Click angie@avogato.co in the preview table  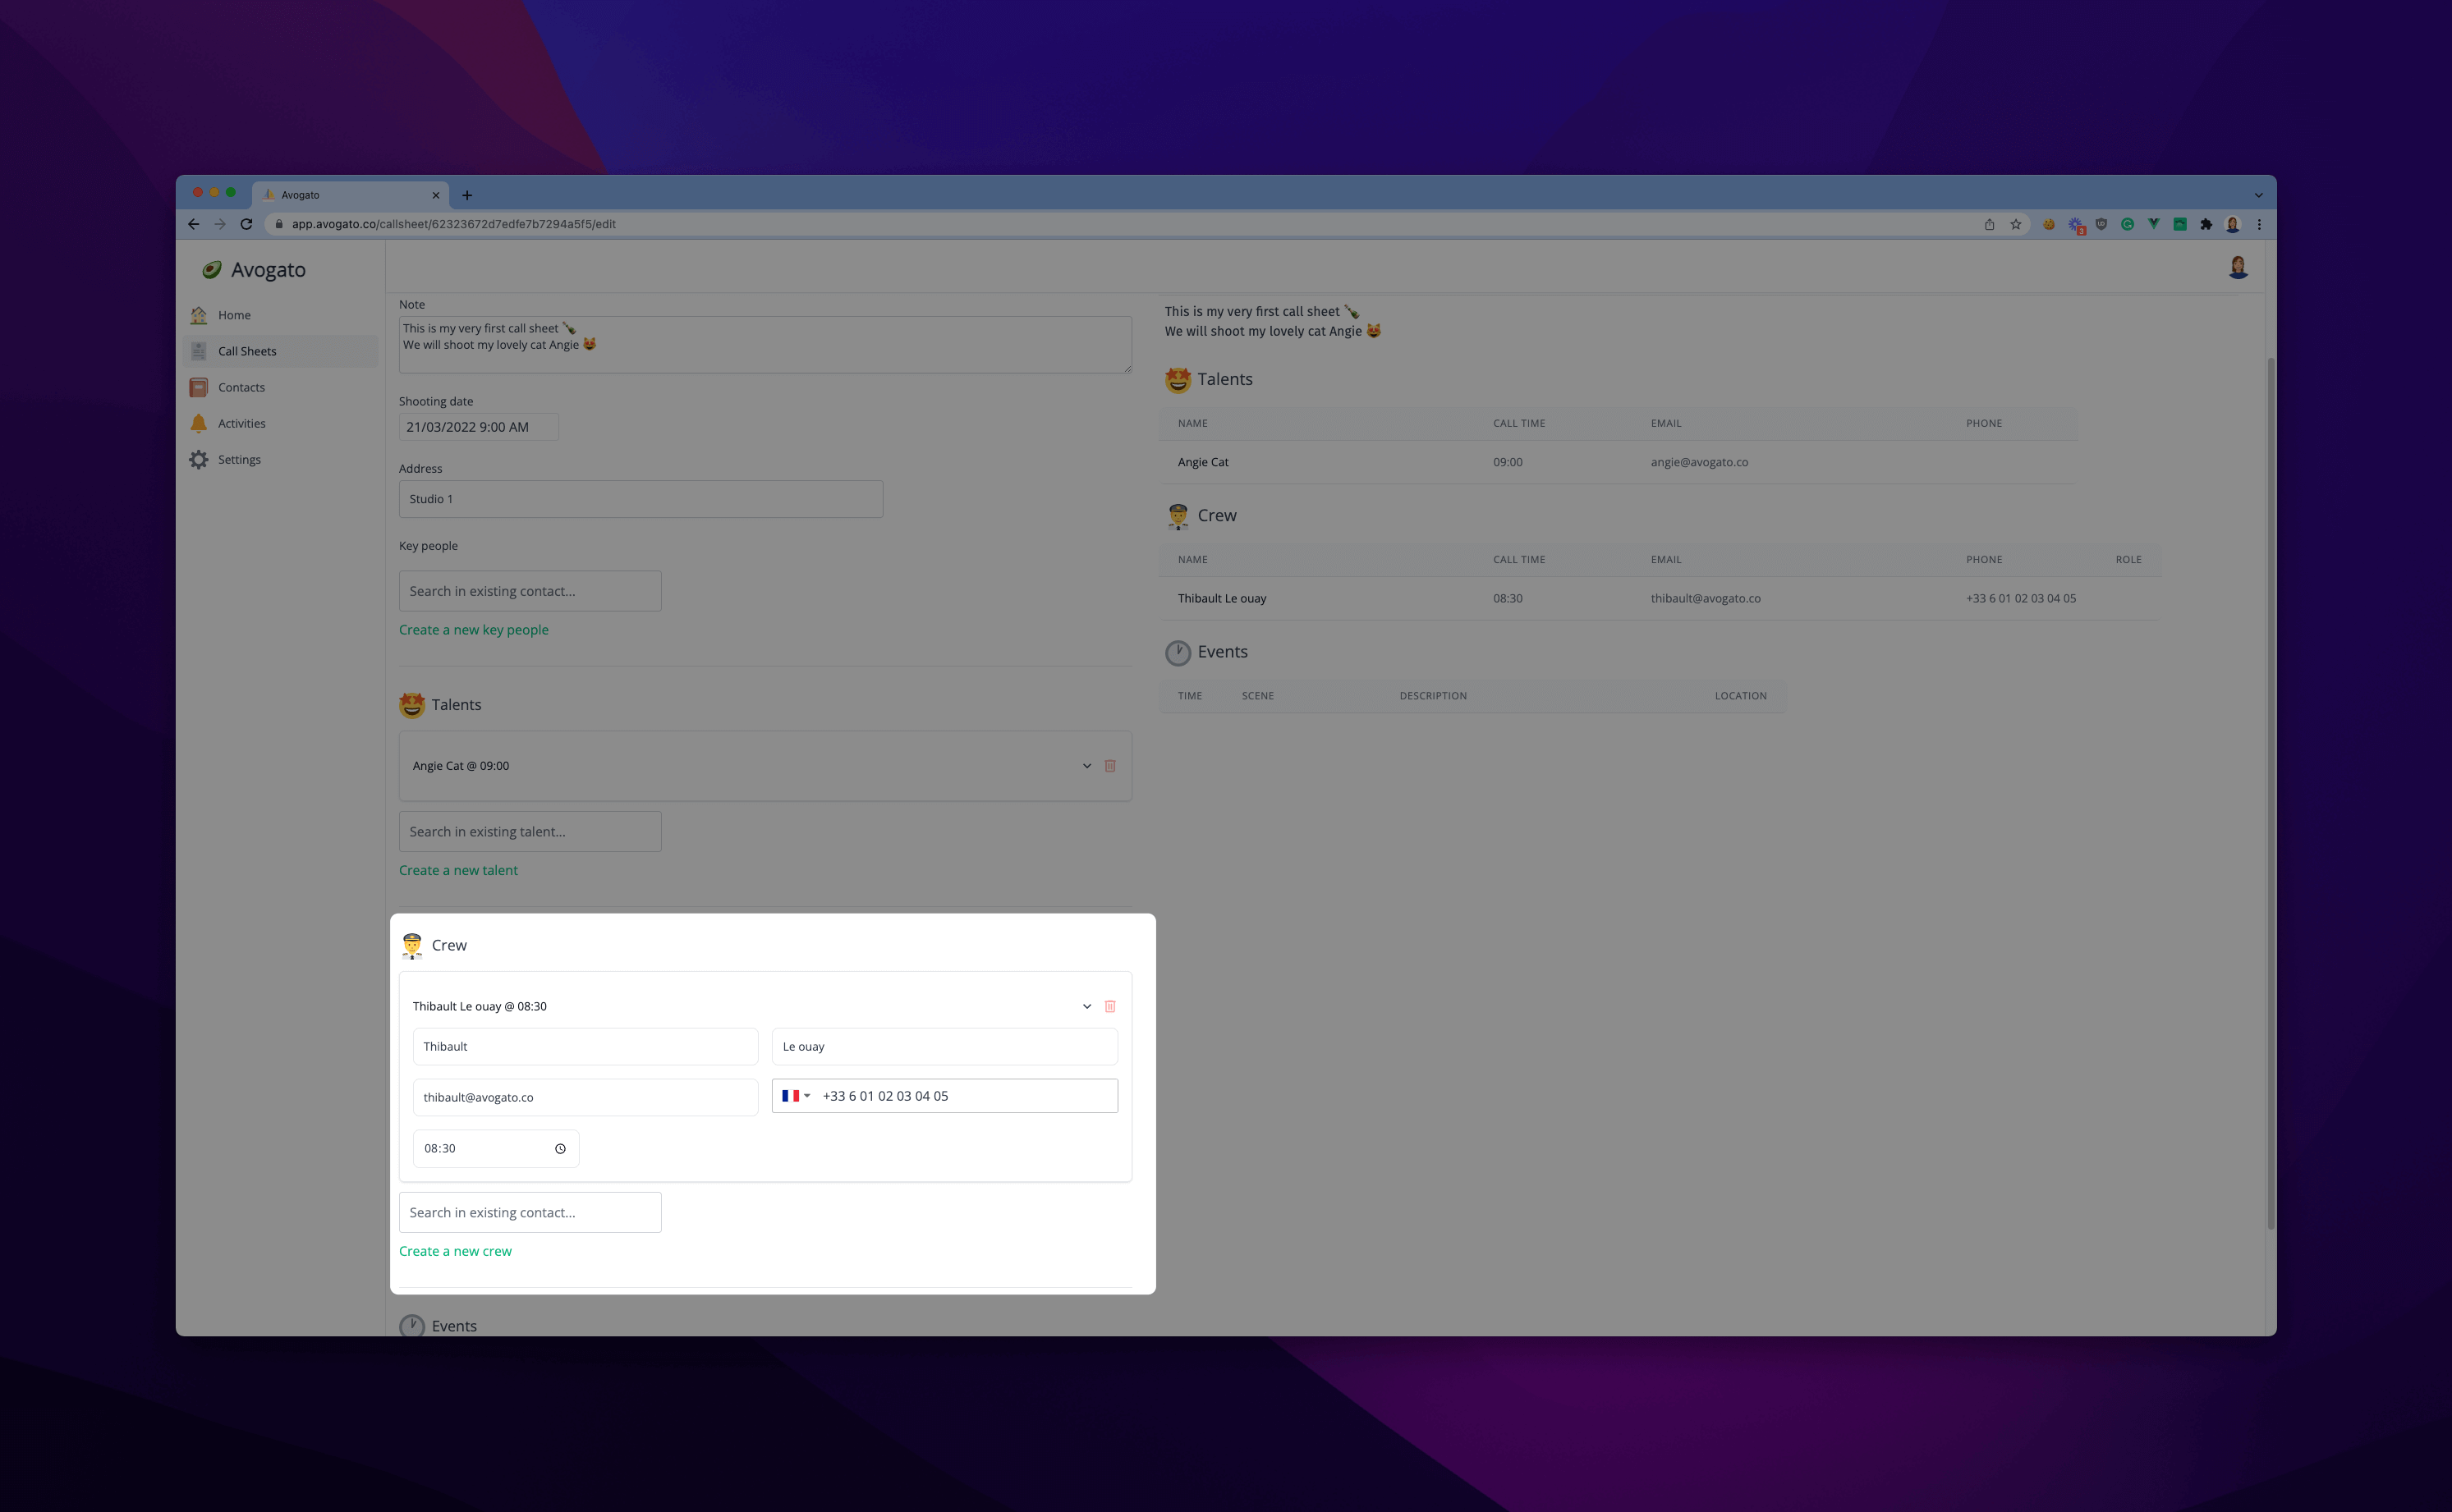point(1699,462)
